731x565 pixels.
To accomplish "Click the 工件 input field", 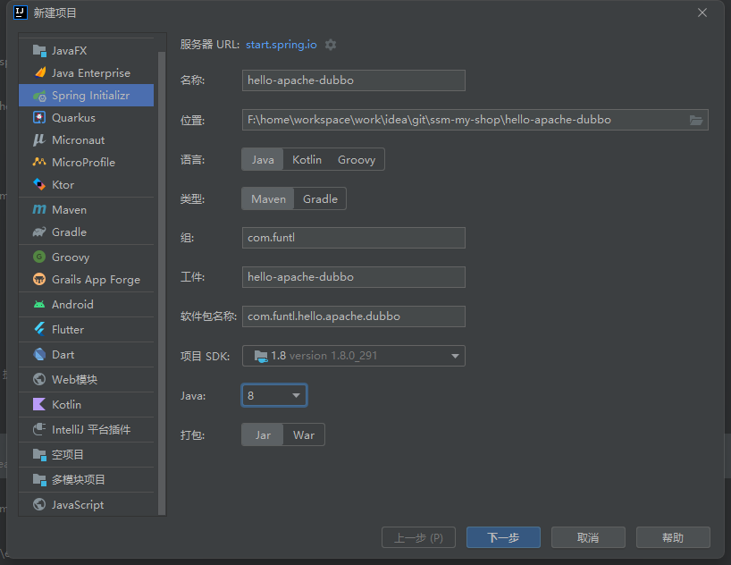I will click(x=353, y=277).
